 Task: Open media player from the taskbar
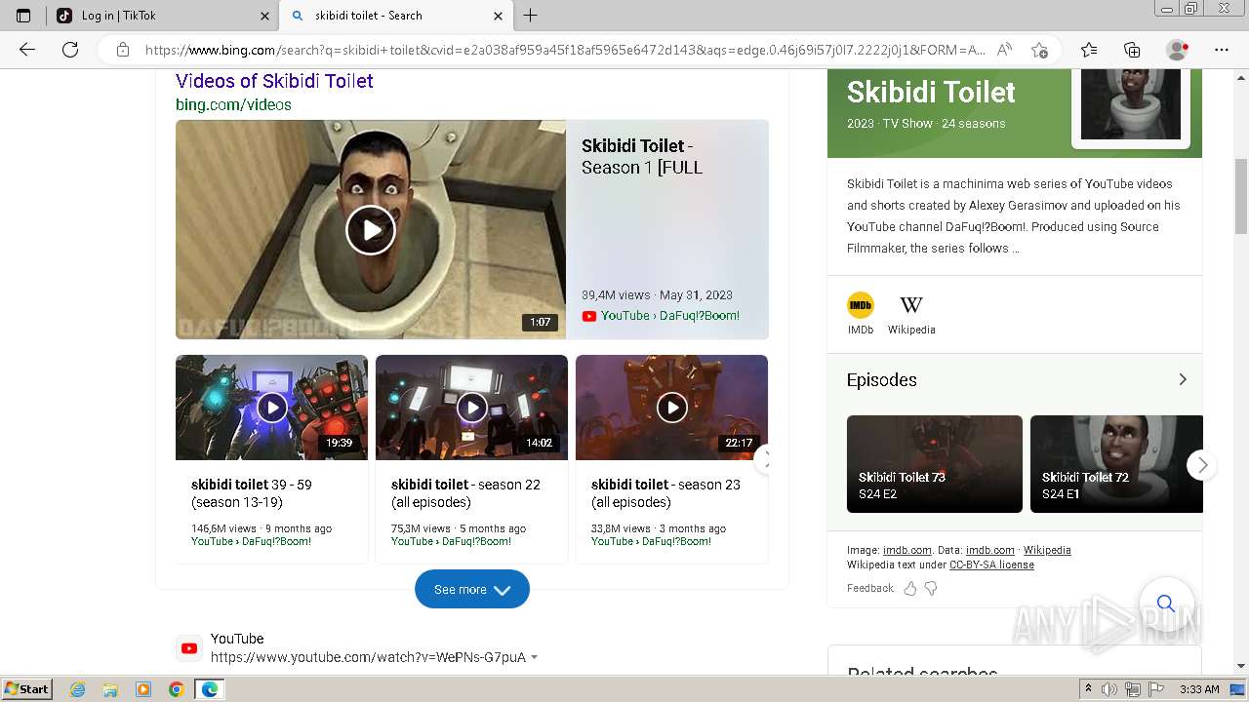[143, 689]
